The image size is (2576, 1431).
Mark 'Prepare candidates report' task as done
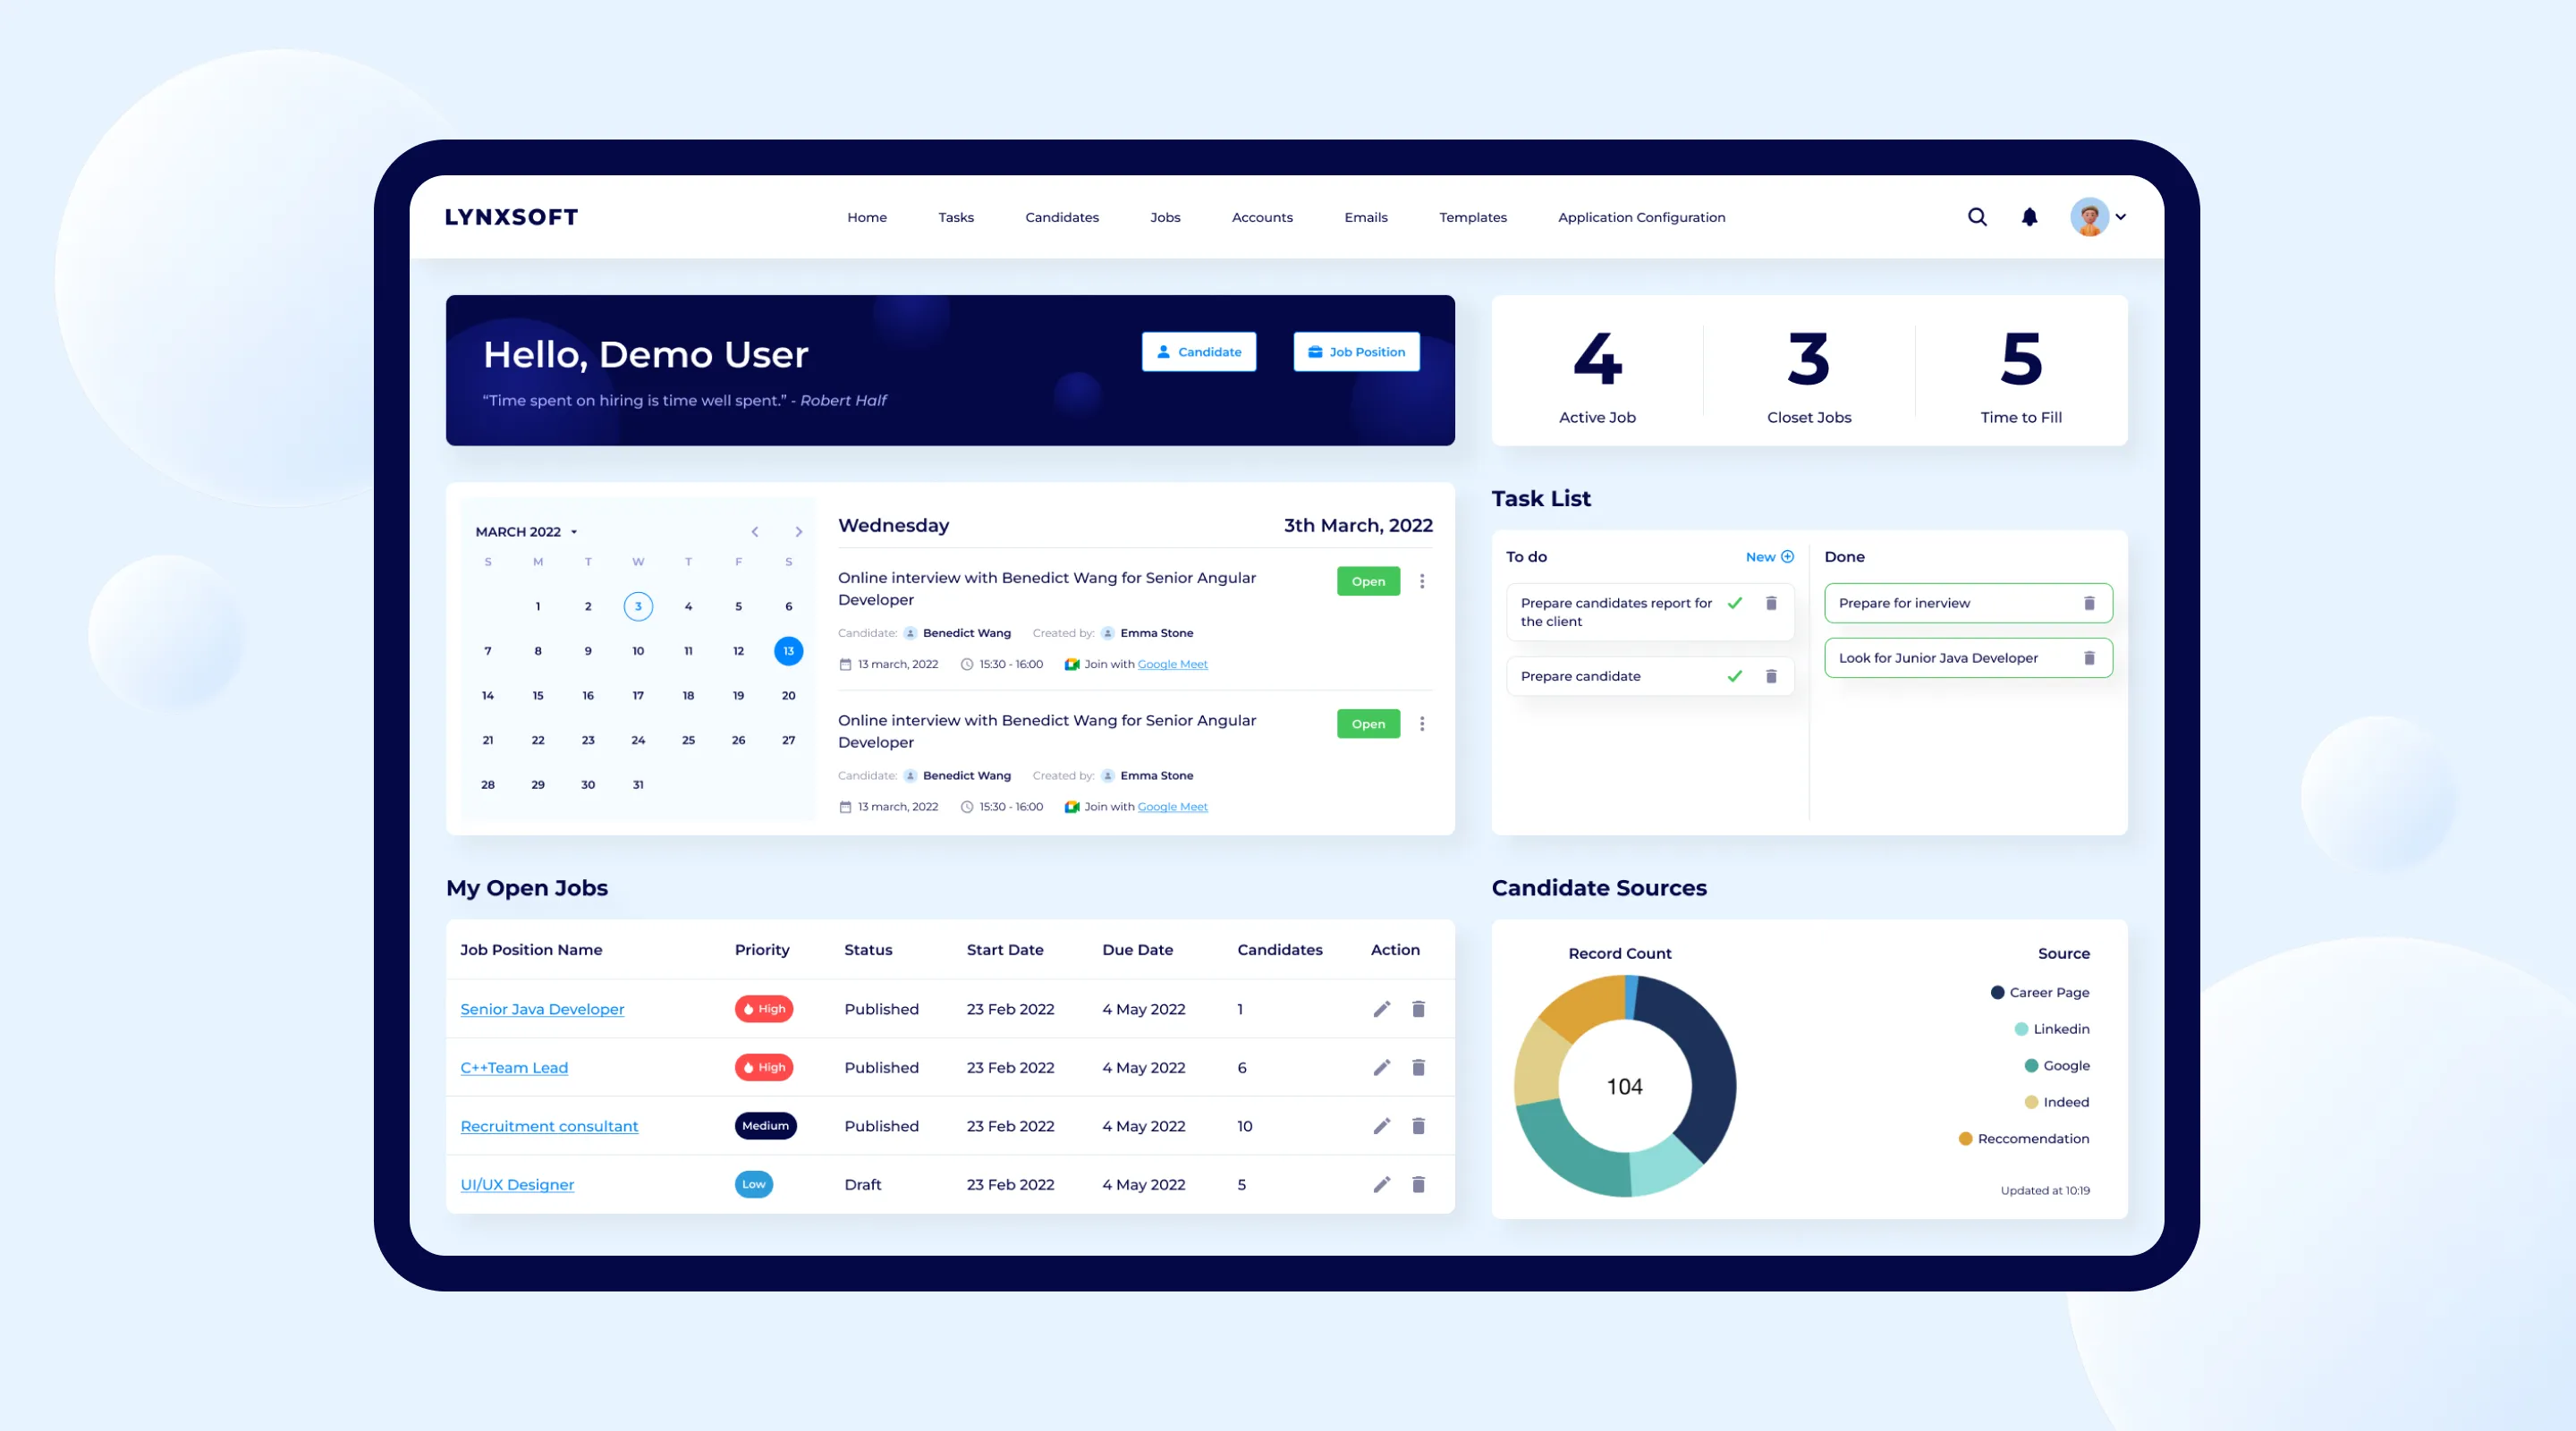click(x=1735, y=603)
